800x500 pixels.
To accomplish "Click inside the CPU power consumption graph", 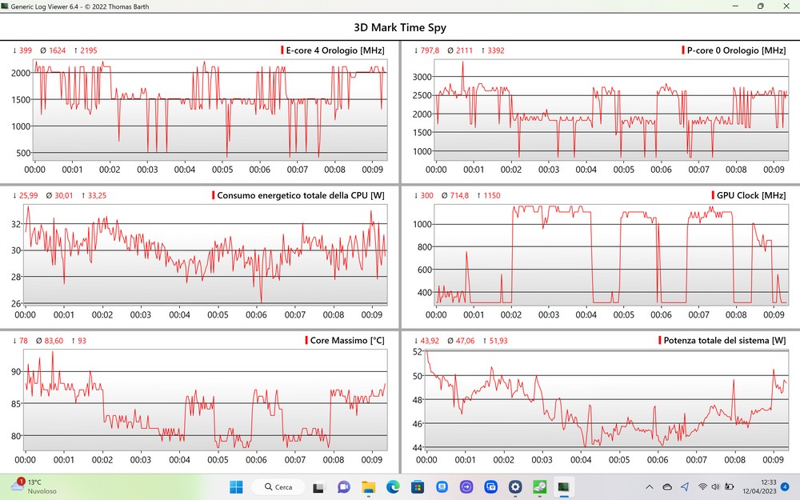I will pos(206,254).
